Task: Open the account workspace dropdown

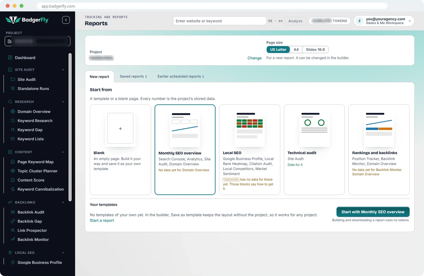Action: [x=384, y=21]
